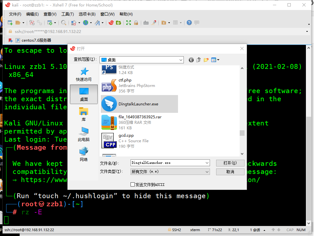Click the file list scrollbar thumb
Viewport: 314px width, 236px height.
tap(242, 133)
